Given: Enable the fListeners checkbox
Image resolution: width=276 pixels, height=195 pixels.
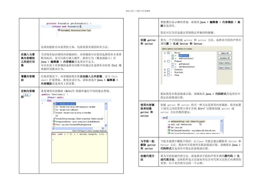Looking at the screenshot, I should (169, 70).
